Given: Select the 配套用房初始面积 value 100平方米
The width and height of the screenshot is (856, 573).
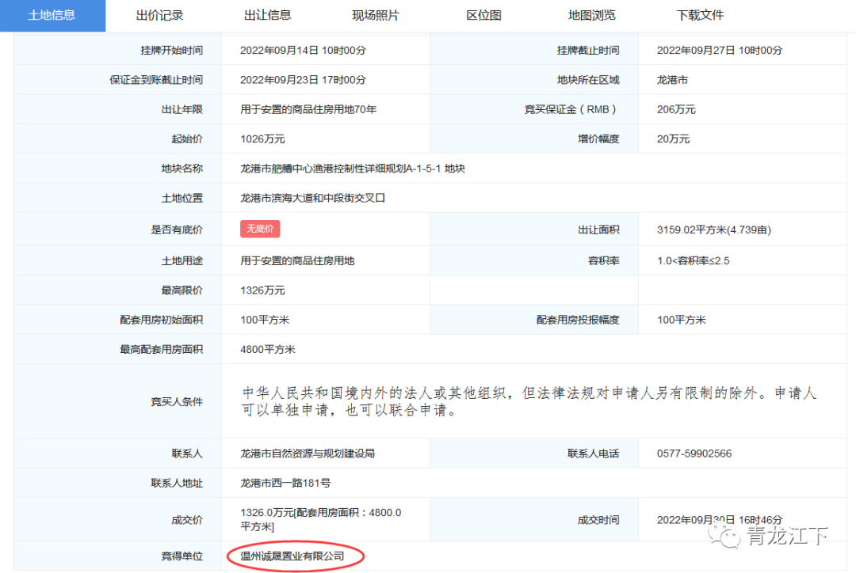Looking at the screenshot, I should (265, 320).
